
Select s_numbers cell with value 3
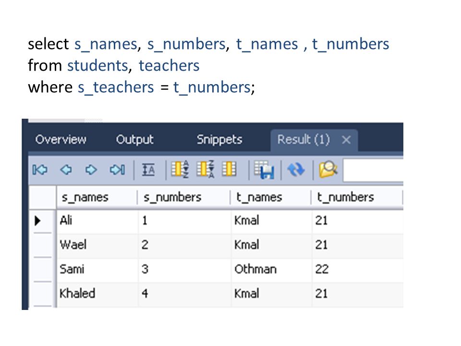[184, 270]
